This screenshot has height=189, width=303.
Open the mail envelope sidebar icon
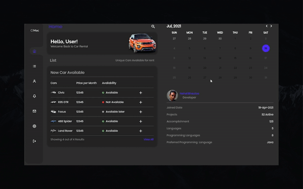(34, 111)
